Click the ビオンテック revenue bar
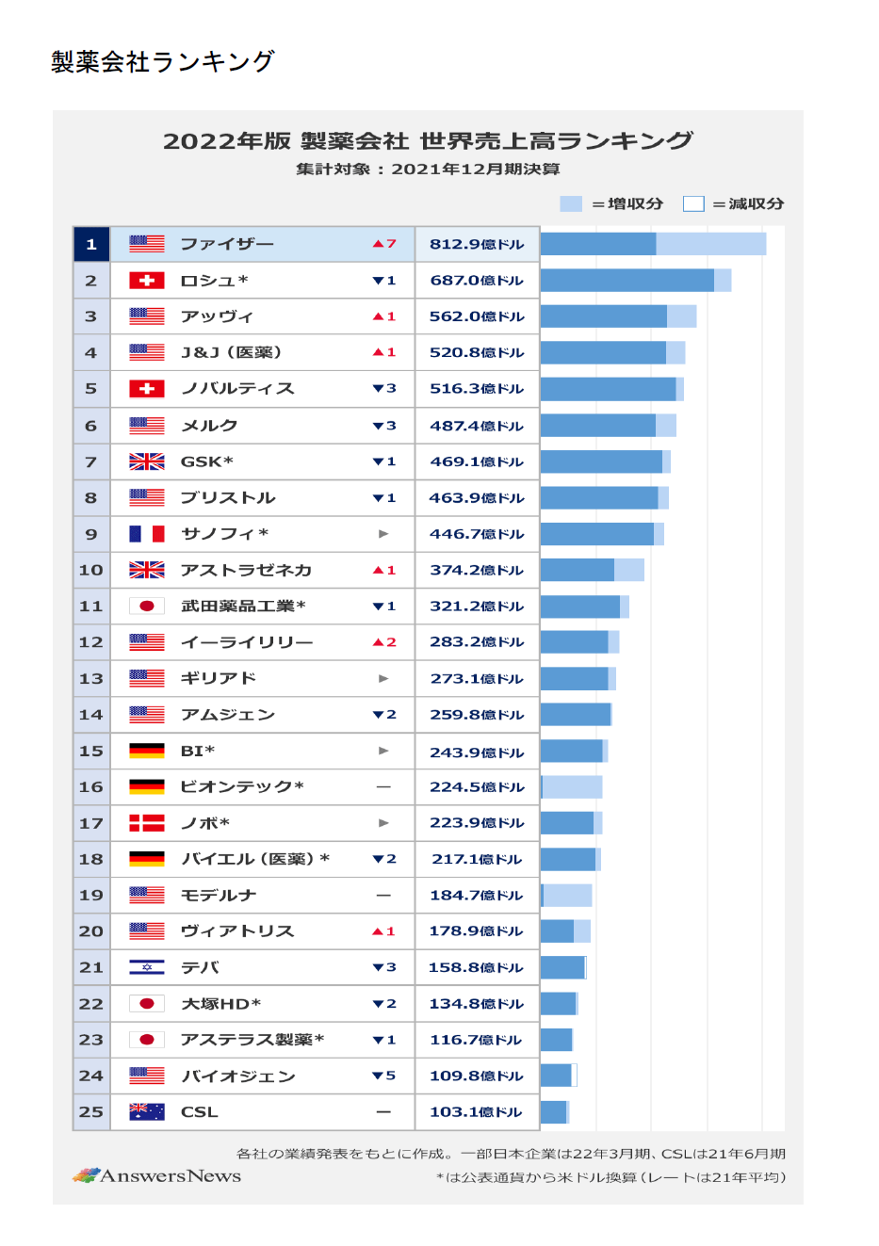 [571, 786]
